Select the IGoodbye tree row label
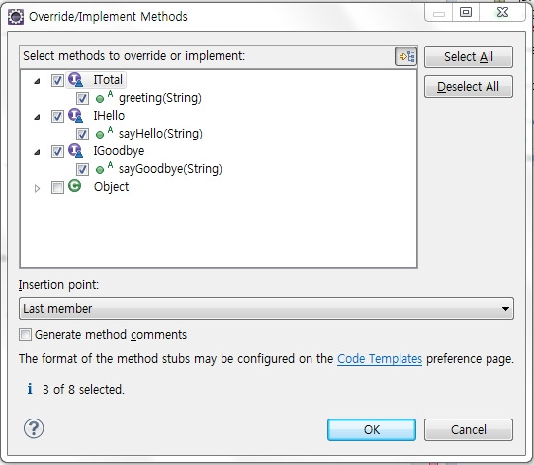Screen dimensions: 534x465 tap(119, 151)
